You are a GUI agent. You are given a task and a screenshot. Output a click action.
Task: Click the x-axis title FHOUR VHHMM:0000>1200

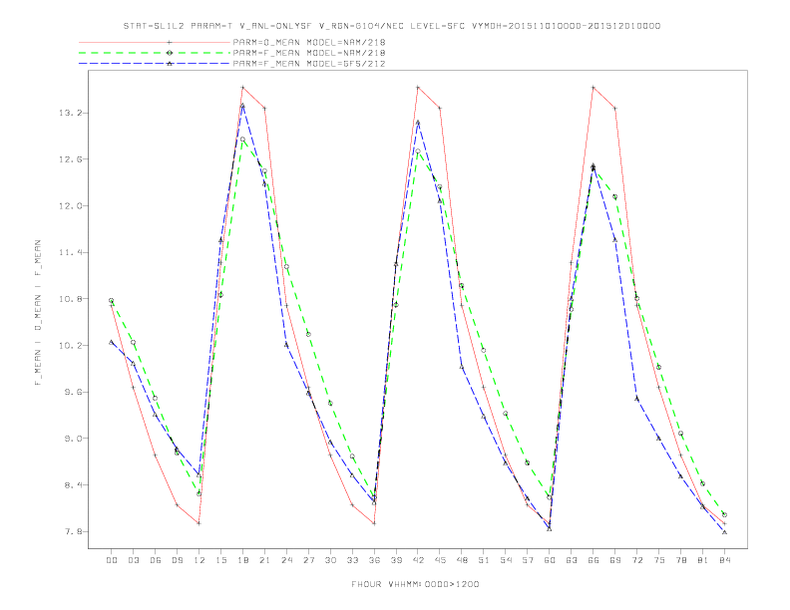tap(415, 584)
